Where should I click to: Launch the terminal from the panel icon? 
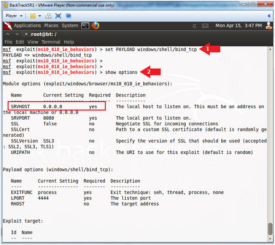click(85, 26)
